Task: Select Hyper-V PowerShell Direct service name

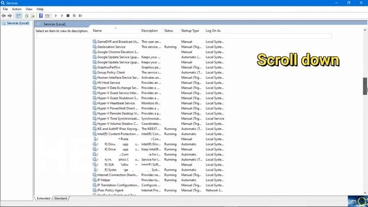Action: pyautogui.click(x=117, y=109)
